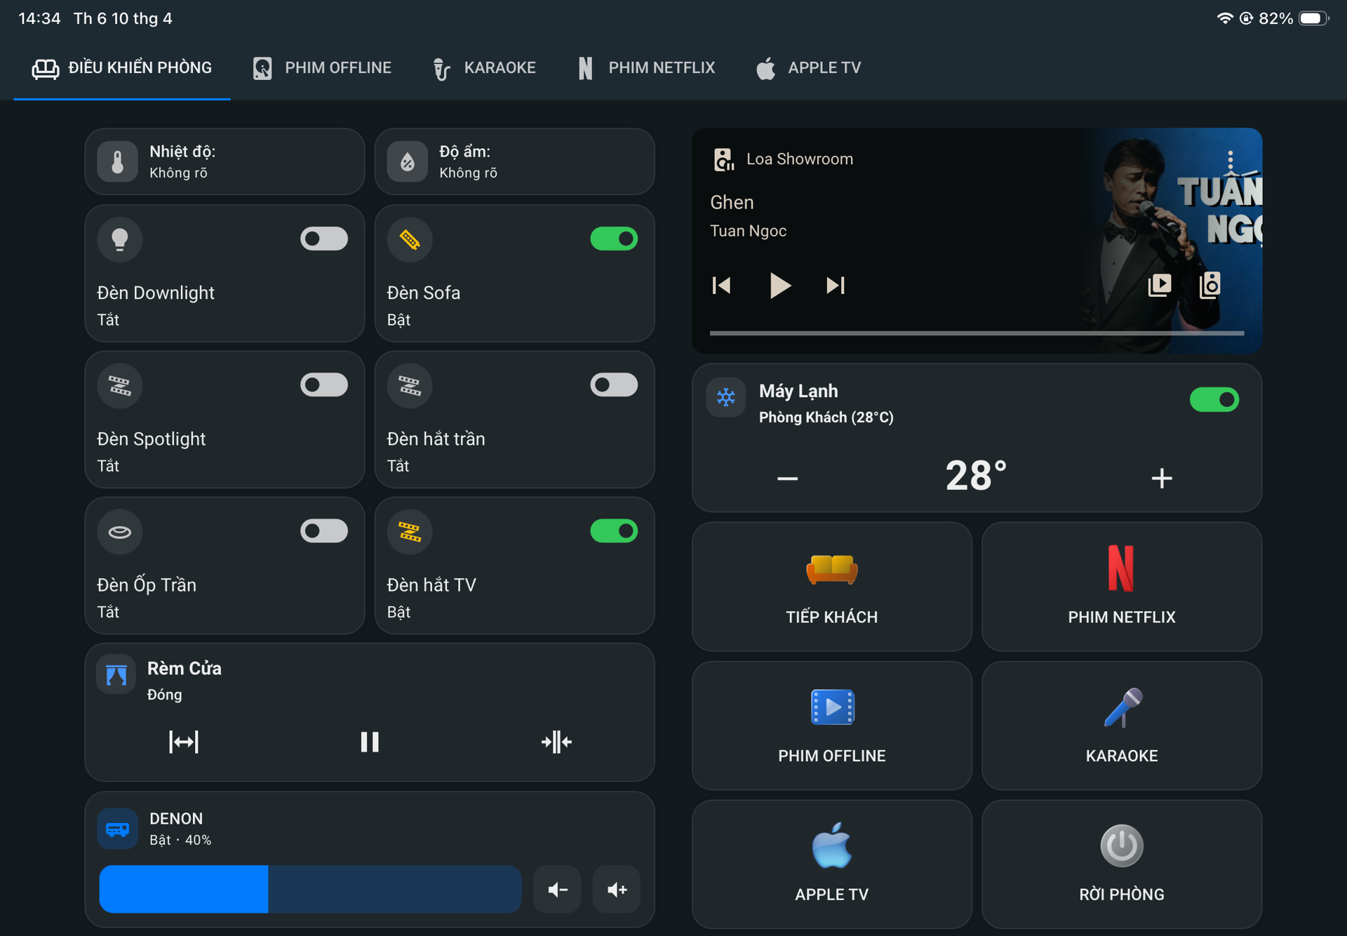Increase DENON volume with the volume up icon
This screenshot has width=1347, height=936.
pyautogui.click(x=617, y=890)
